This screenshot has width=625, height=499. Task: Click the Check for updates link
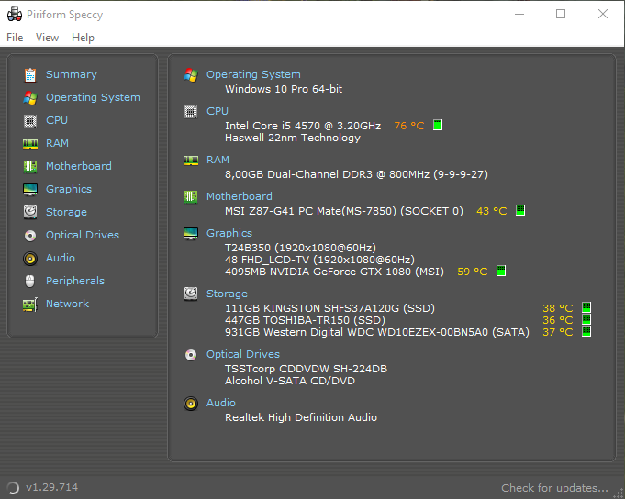pyautogui.click(x=555, y=488)
